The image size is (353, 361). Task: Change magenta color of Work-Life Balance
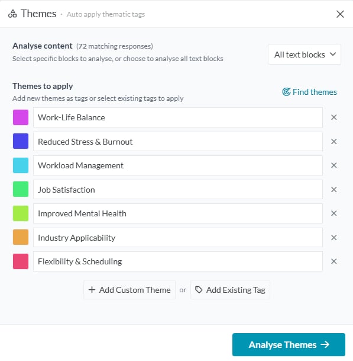tap(21, 117)
